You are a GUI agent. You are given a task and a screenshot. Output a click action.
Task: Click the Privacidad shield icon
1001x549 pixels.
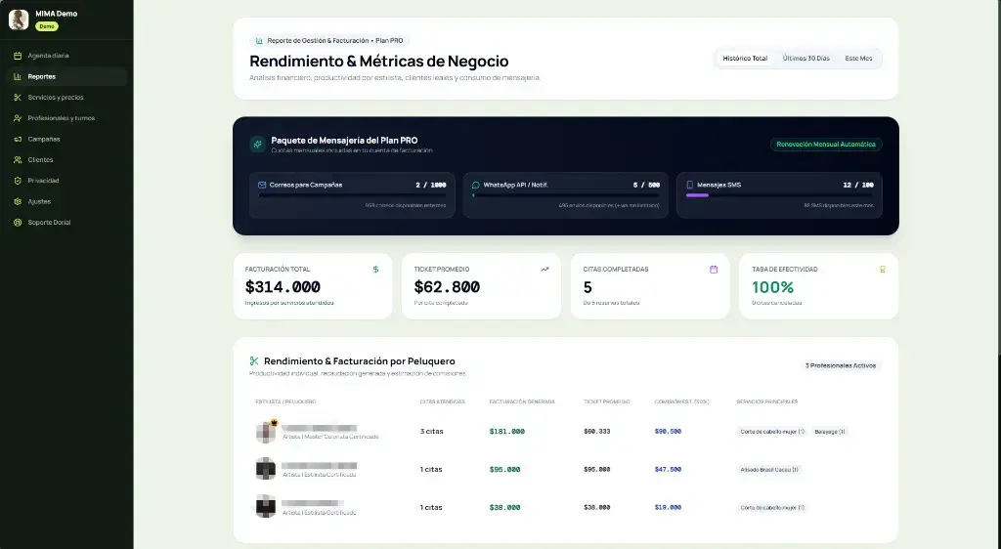(x=18, y=181)
